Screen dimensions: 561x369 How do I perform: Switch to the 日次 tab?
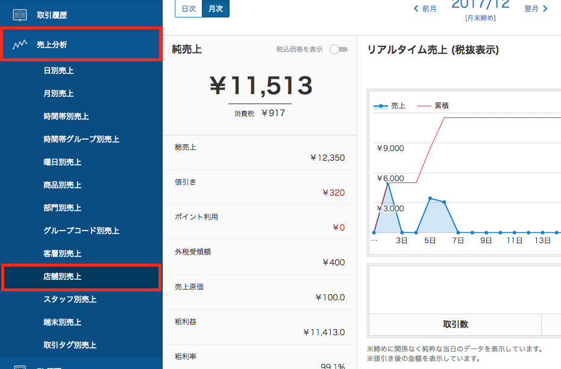(x=189, y=8)
